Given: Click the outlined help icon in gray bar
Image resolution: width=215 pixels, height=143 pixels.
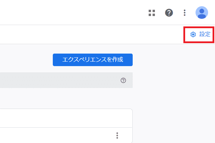Looking at the screenshot, I should (x=123, y=80).
